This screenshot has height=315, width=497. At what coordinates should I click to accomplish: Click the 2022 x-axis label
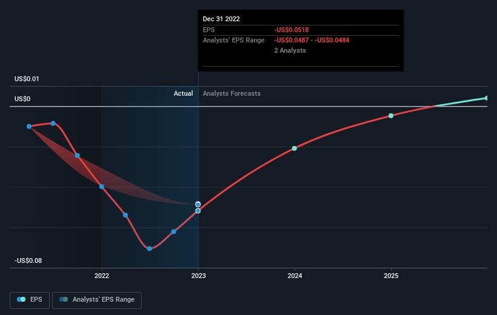click(x=102, y=276)
